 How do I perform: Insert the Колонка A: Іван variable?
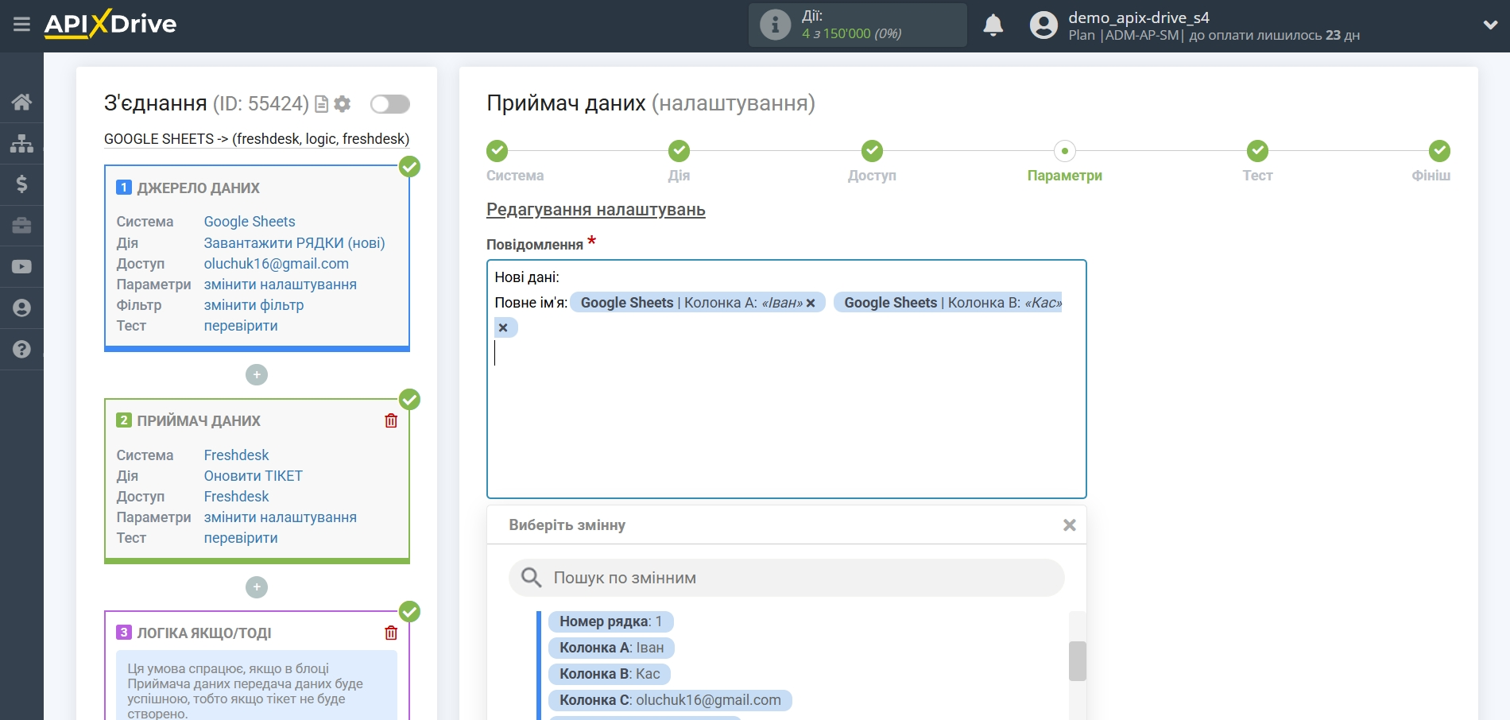pos(611,648)
